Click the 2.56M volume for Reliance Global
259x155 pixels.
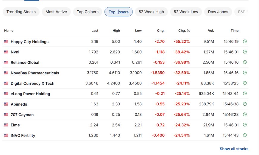click(208, 62)
